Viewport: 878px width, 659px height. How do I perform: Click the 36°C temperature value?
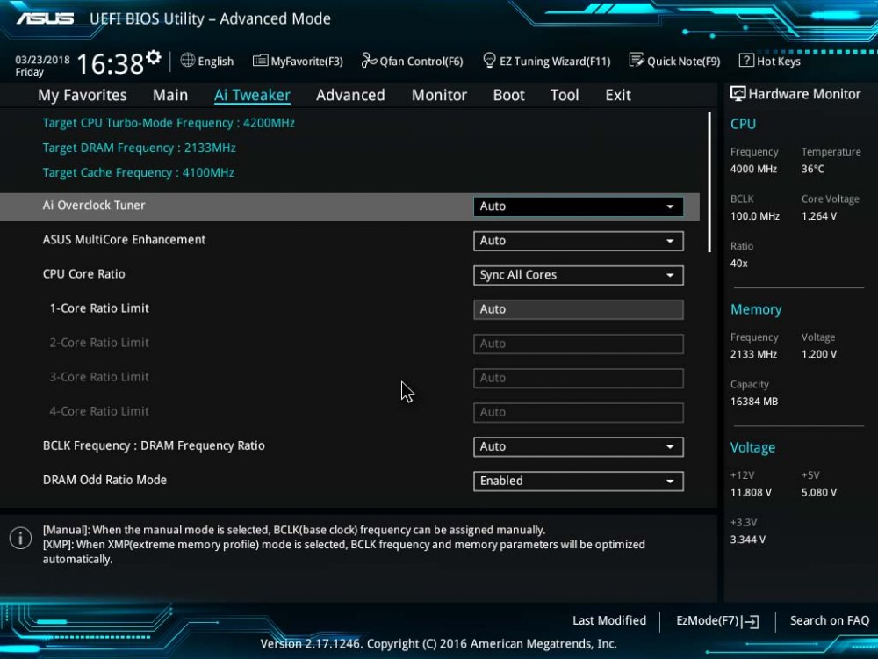pos(812,169)
